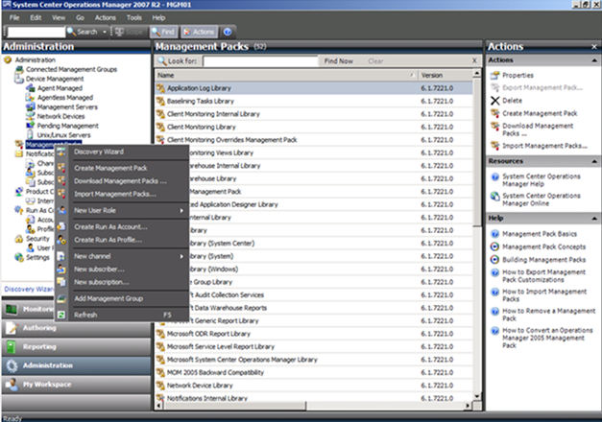602x422 pixels.
Task: Choose Add Management Group in context menu
Action: [122, 299]
